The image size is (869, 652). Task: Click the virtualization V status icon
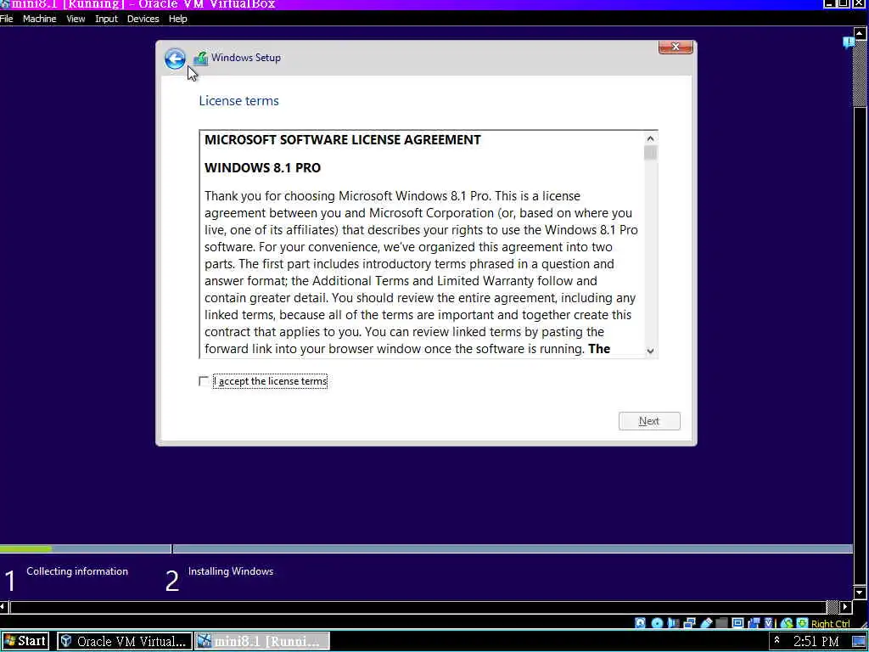pyautogui.click(x=770, y=622)
